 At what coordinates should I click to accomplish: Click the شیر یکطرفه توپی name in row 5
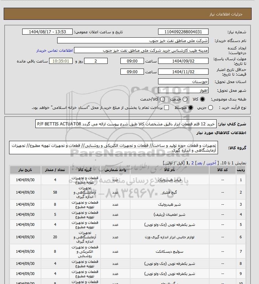170,225
